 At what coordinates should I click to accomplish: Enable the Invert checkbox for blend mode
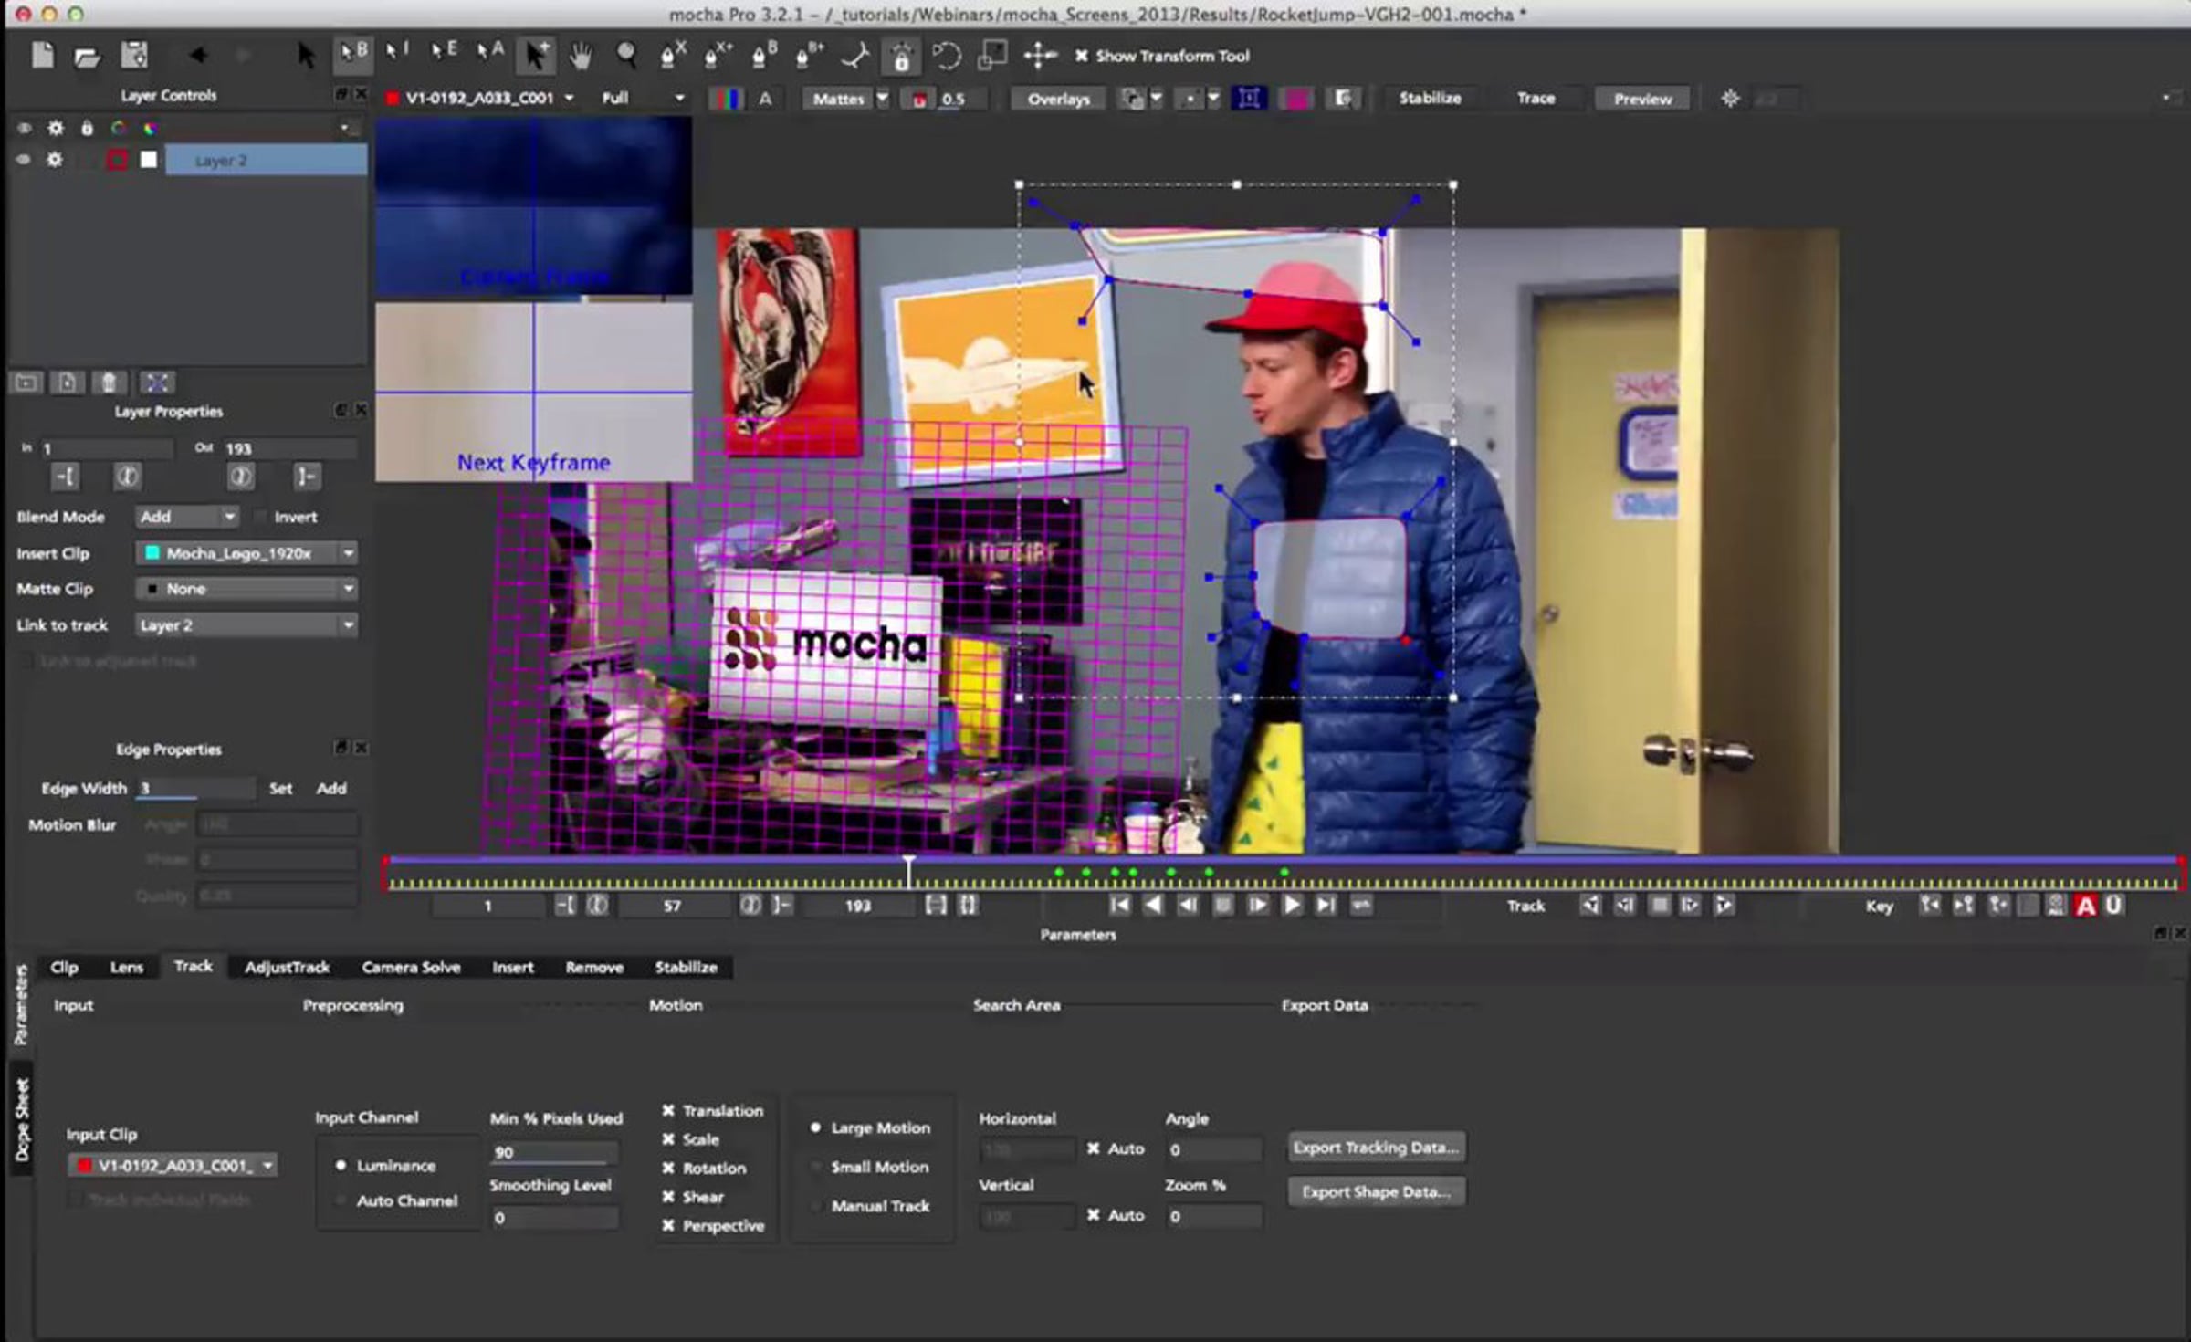coord(261,518)
